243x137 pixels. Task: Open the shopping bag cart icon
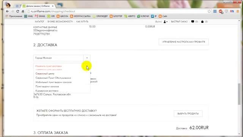202,22
